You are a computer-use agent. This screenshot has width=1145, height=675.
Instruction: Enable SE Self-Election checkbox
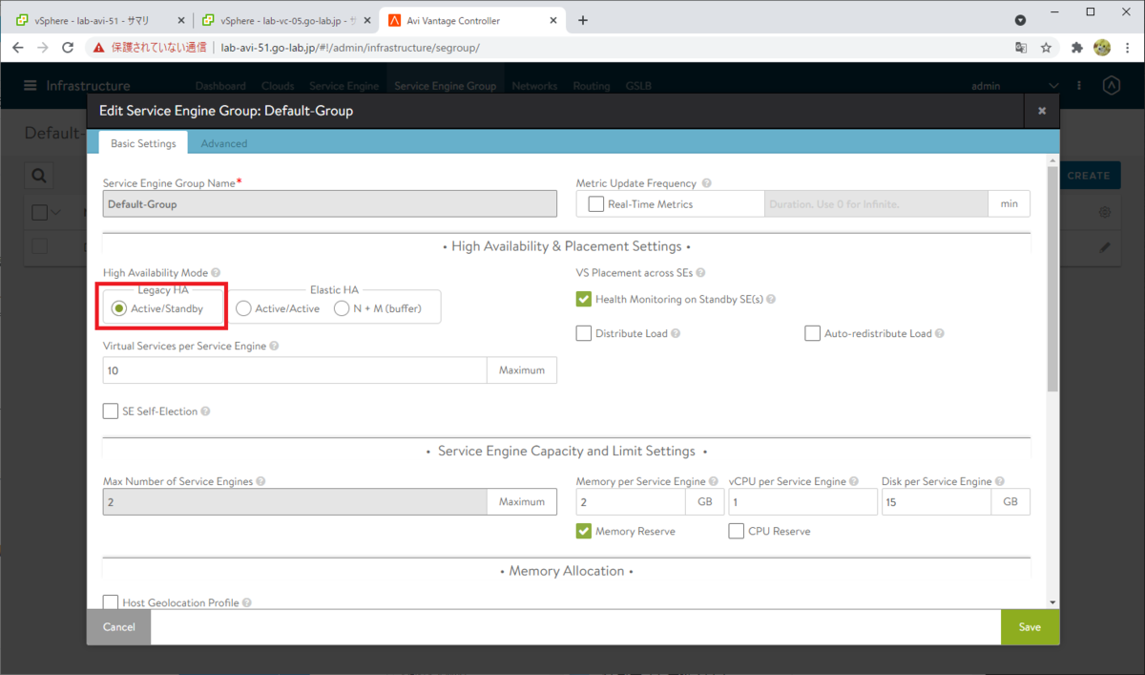(111, 411)
